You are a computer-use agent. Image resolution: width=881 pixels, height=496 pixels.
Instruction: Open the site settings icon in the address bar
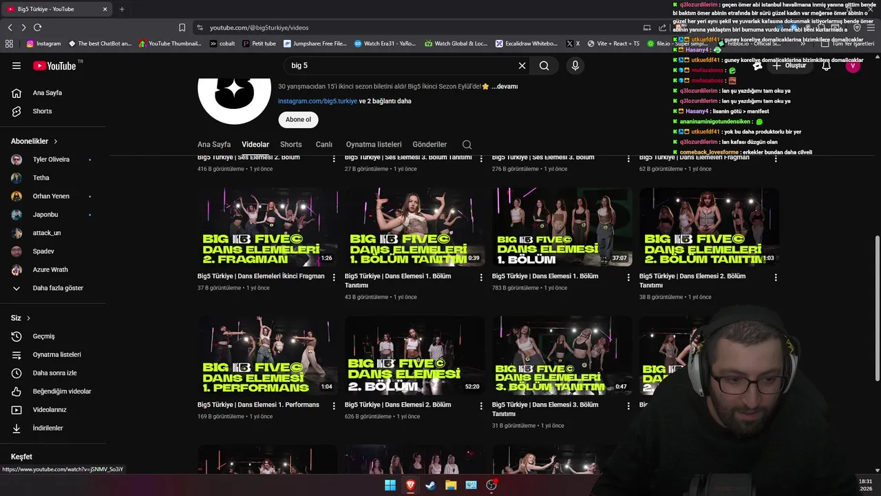click(200, 28)
